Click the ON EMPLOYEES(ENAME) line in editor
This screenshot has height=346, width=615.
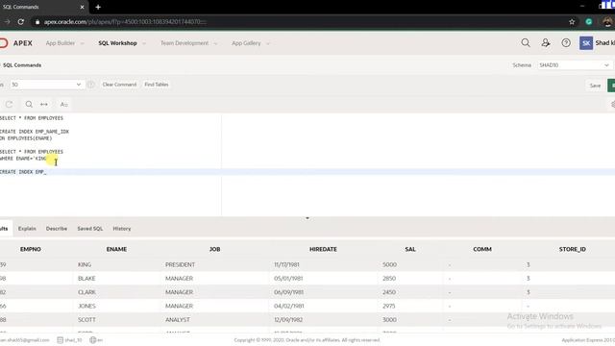[26, 138]
